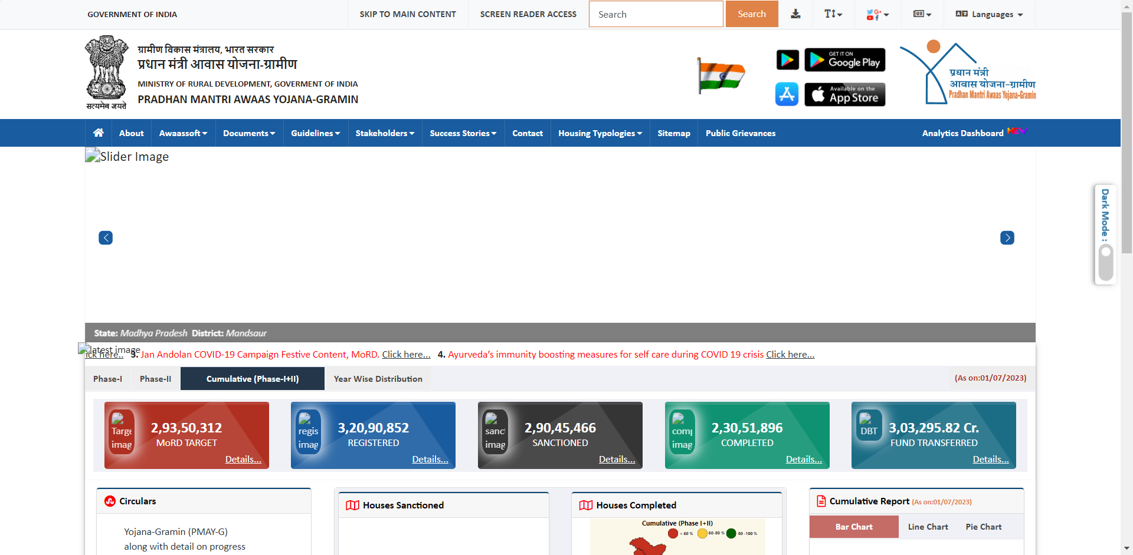1133x555 pixels.
Task: Click Skip to Main Content link
Action: [408, 14]
